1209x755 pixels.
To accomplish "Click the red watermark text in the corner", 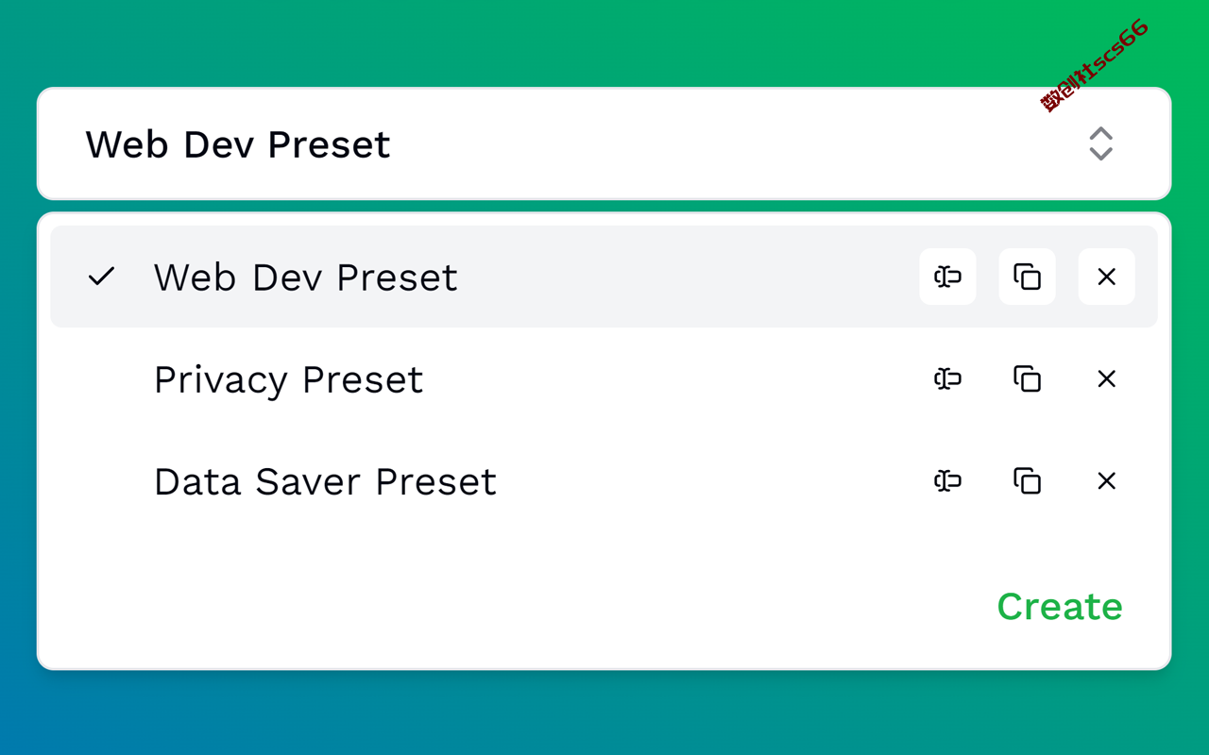I will 1095,65.
